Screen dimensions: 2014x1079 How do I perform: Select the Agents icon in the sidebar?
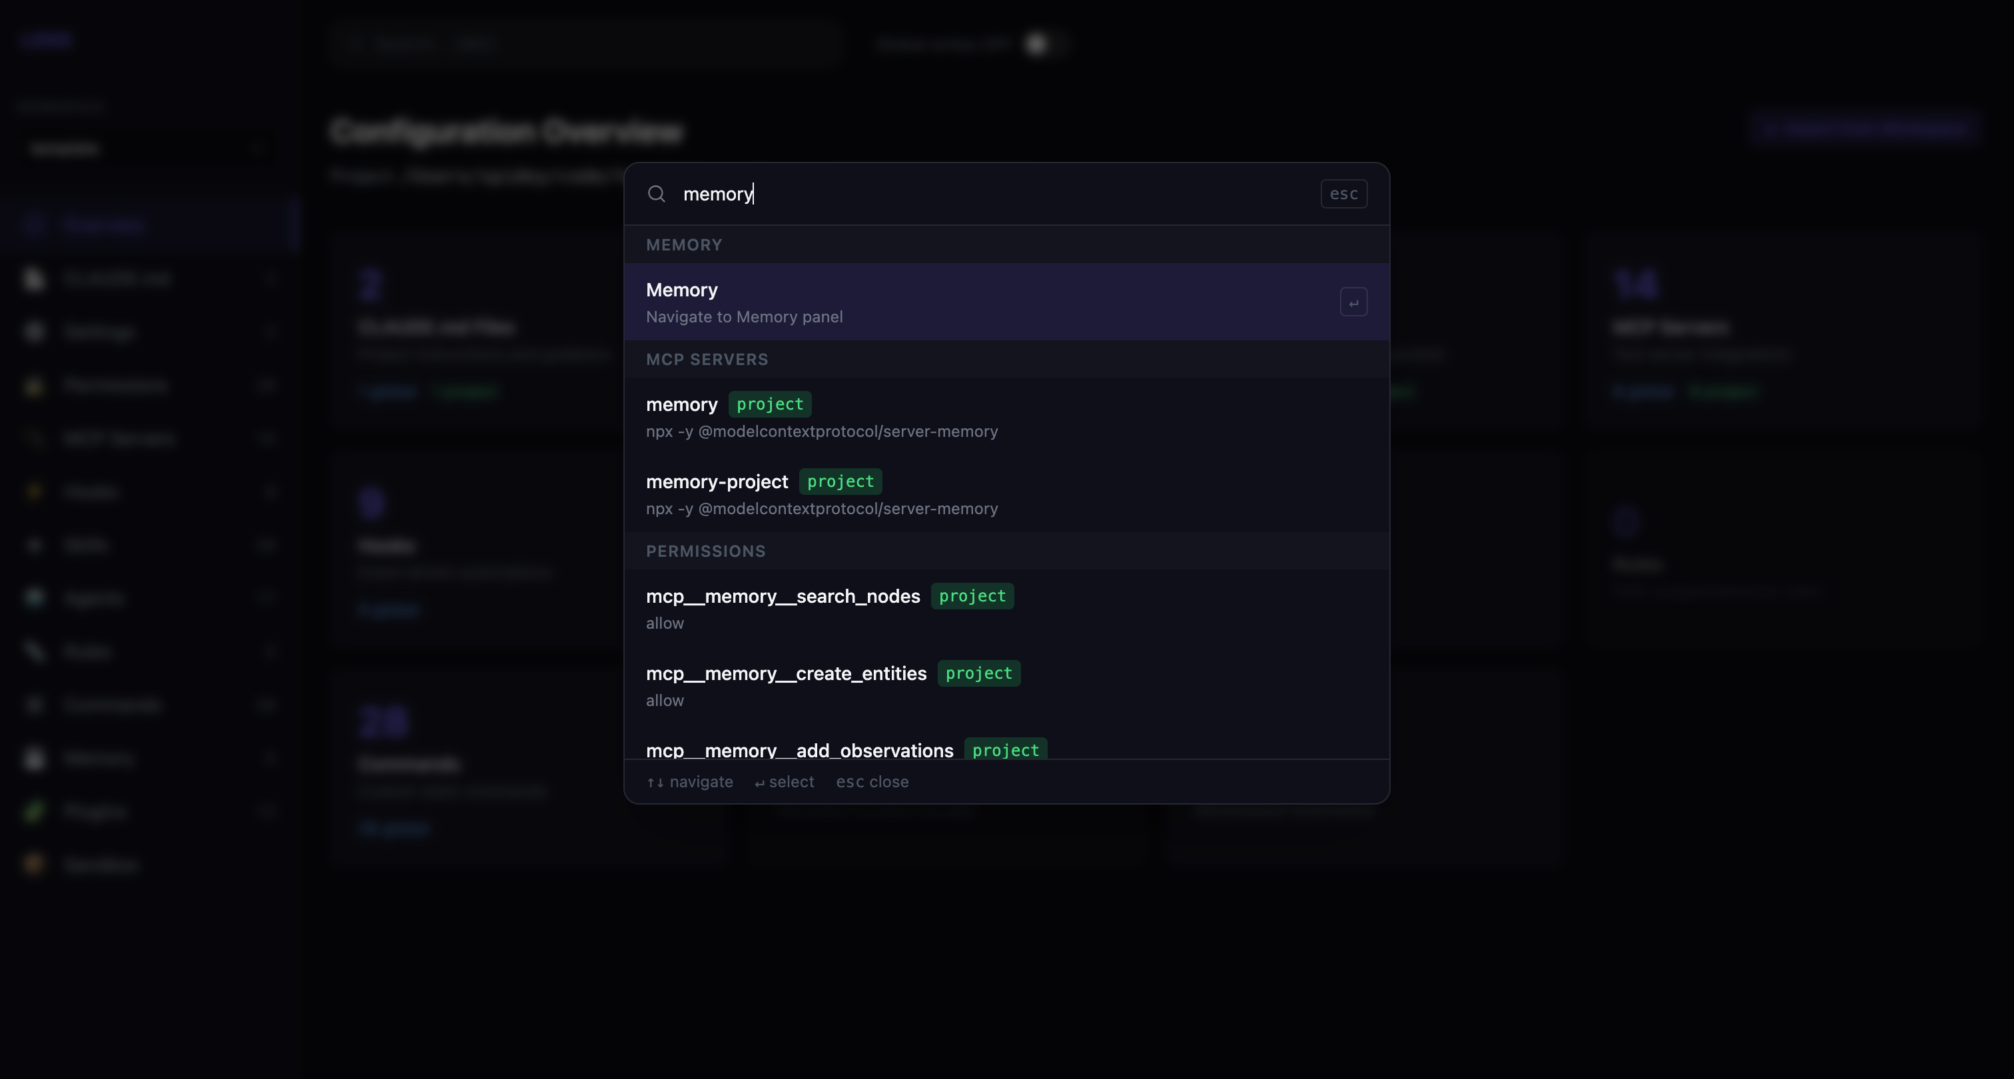coord(35,597)
